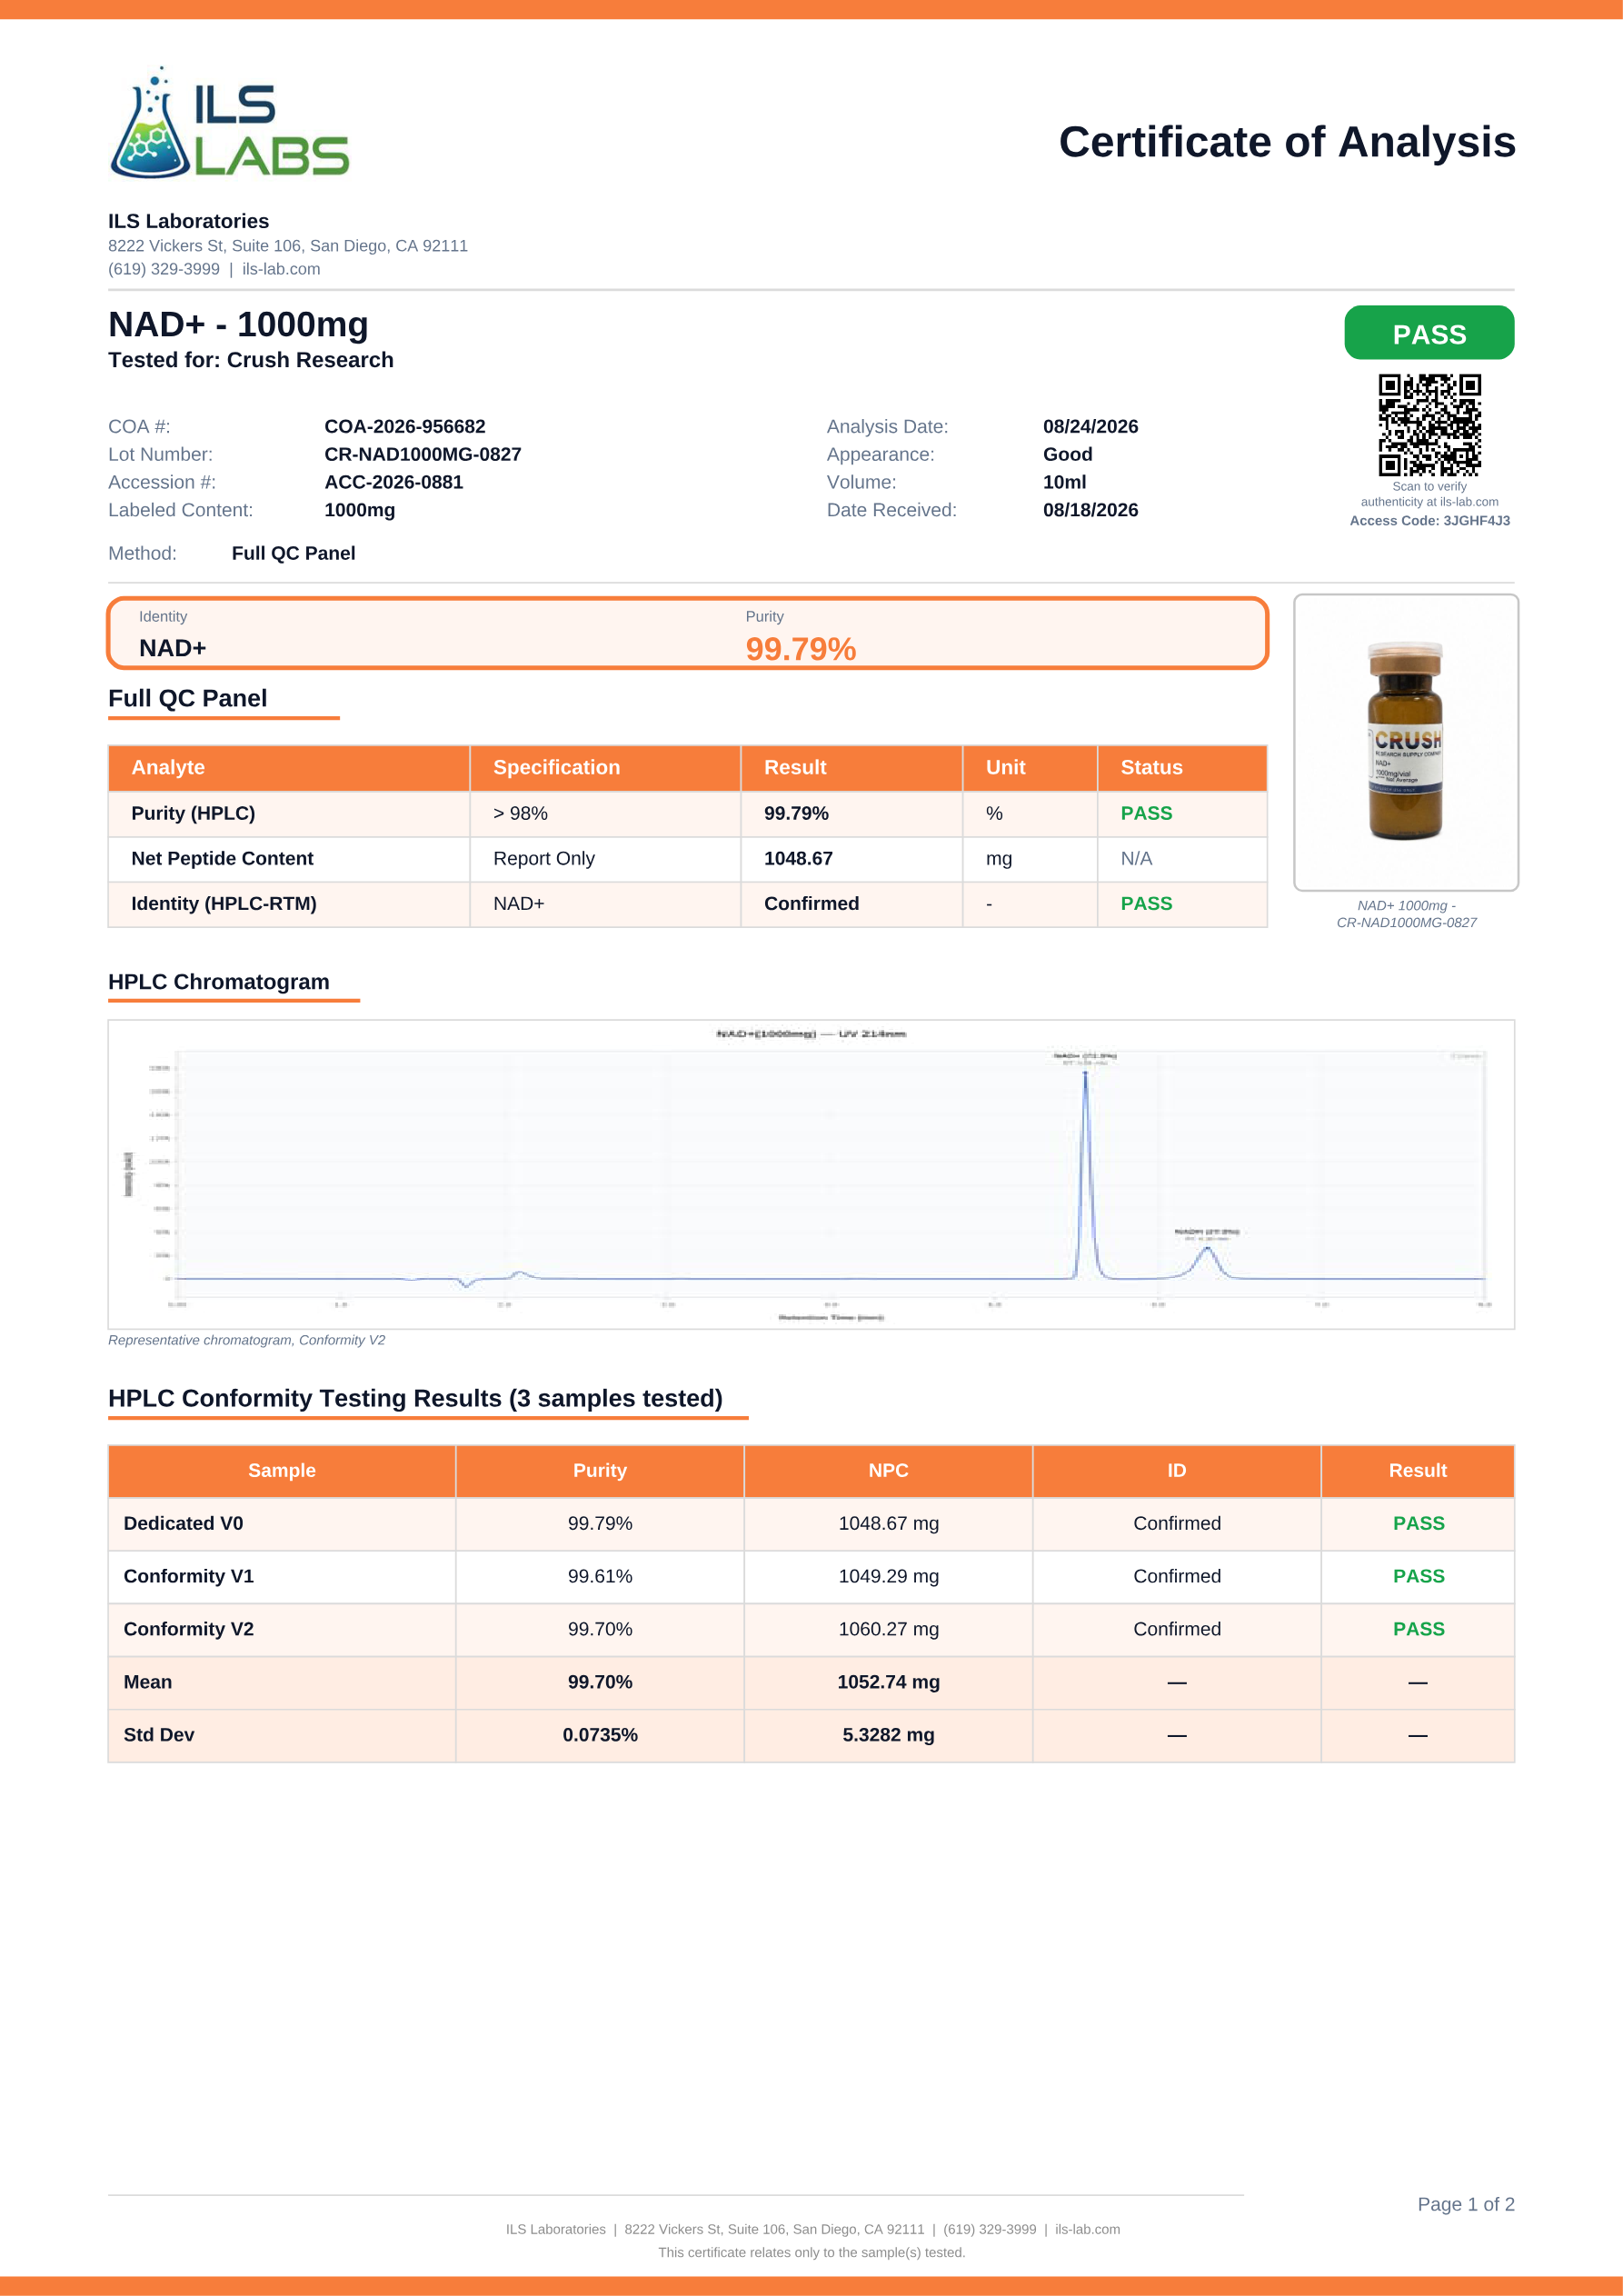Click the Lot Number CR-NAD1000MG-0827 value

(423, 455)
